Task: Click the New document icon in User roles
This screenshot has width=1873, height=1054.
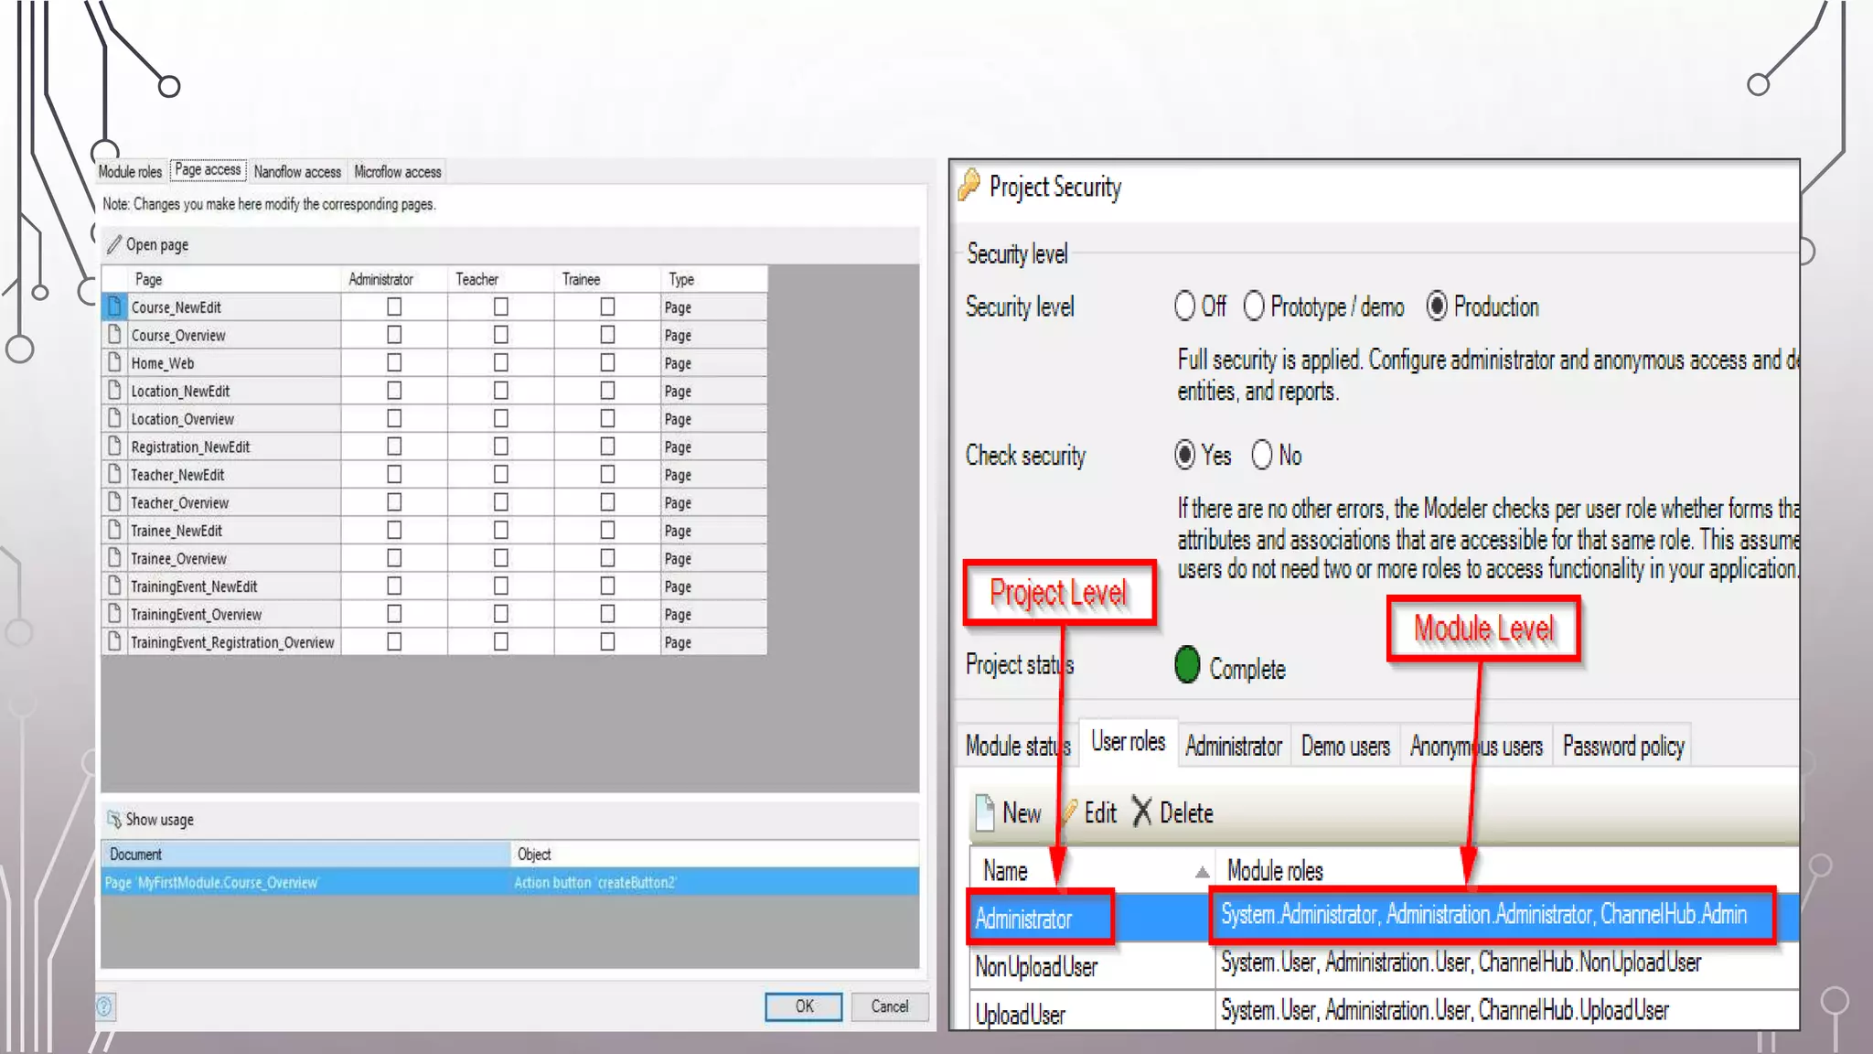Action: 985,812
